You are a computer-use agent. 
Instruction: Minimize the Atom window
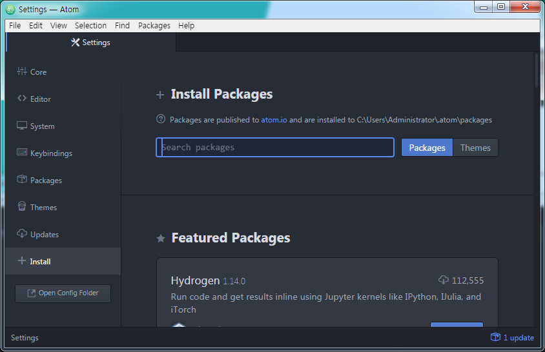click(484, 7)
